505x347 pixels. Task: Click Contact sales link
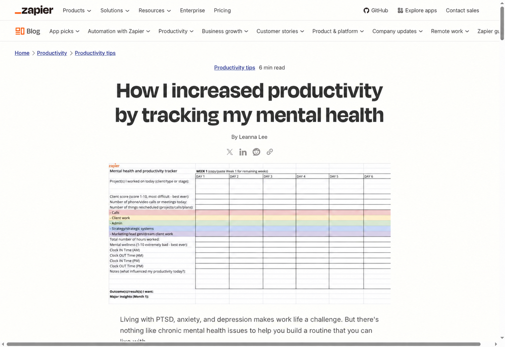click(462, 10)
